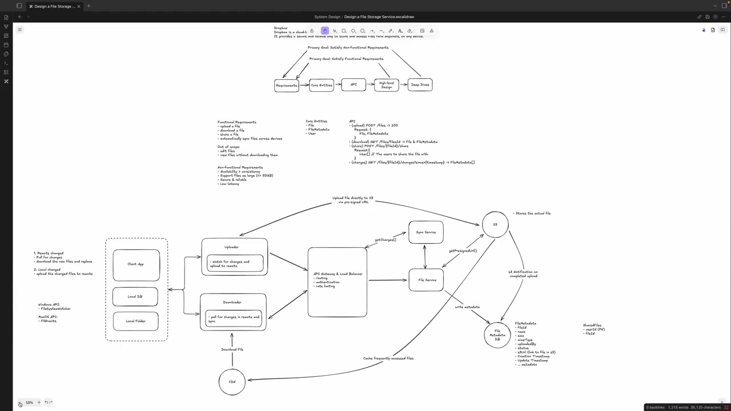Click the Functional Requirements heading text

coord(236,122)
